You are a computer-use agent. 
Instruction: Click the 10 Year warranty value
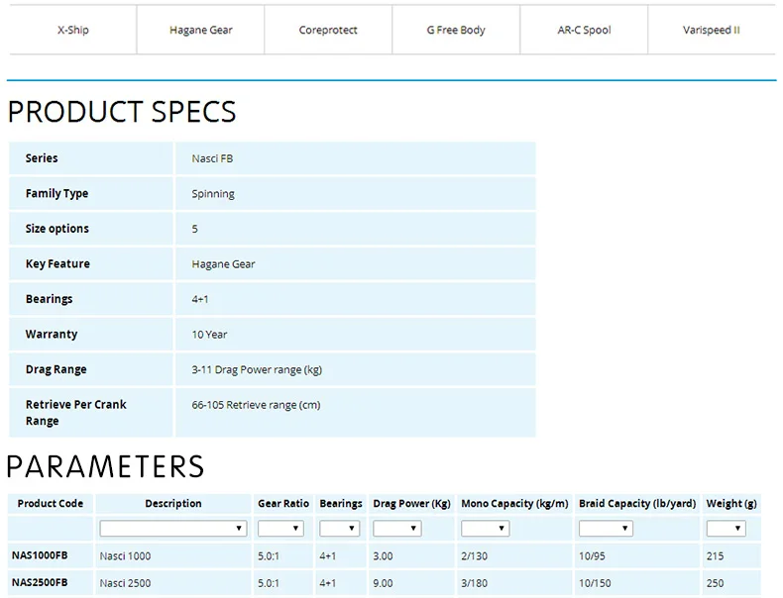pyautogui.click(x=209, y=335)
